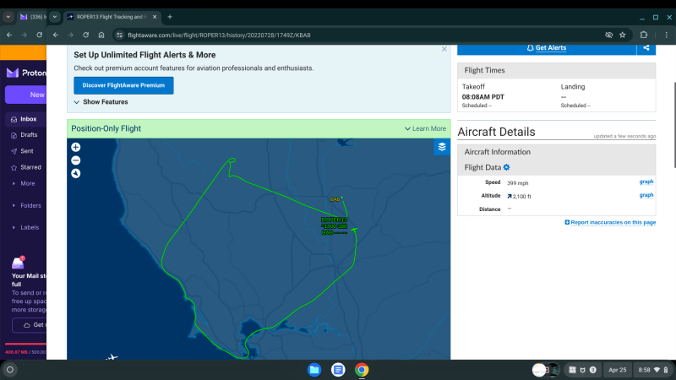Image resolution: width=676 pixels, height=380 pixels.
Task: Open quick settings at 8:58 clock
Action: (652, 370)
